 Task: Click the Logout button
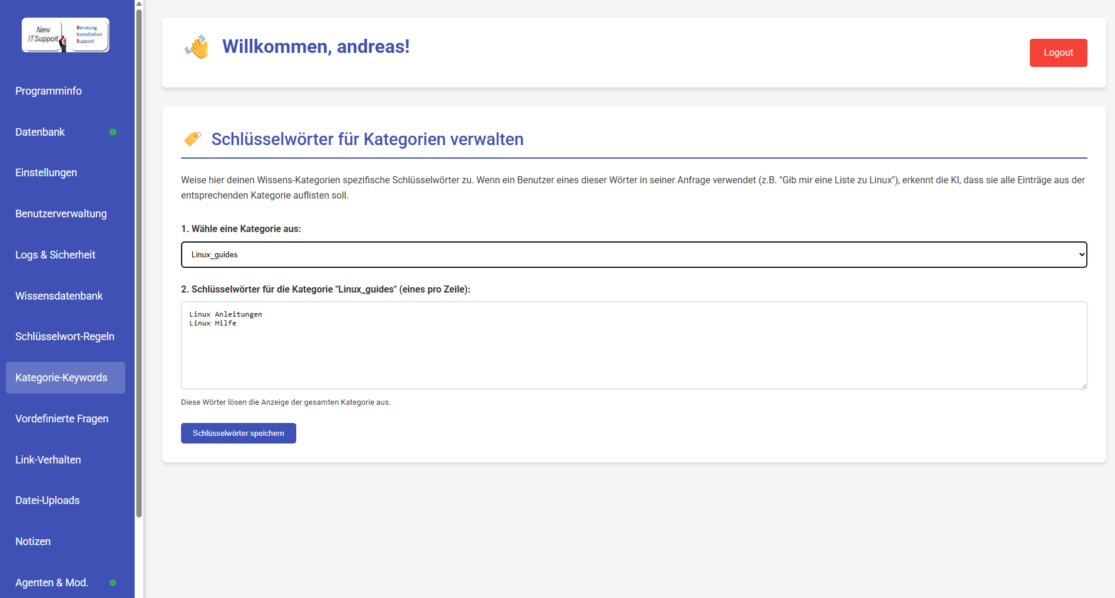(1058, 53)
